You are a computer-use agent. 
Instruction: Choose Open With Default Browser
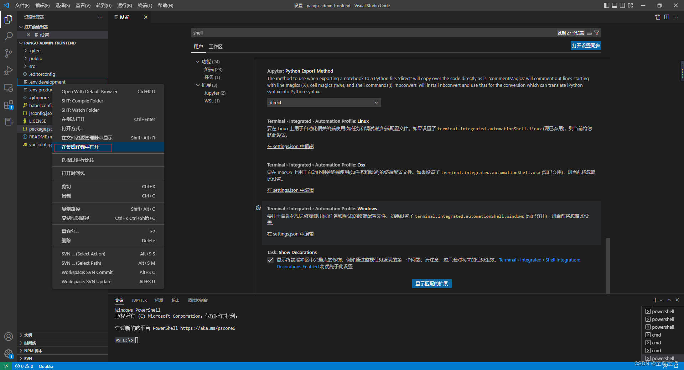click(108, 91)
